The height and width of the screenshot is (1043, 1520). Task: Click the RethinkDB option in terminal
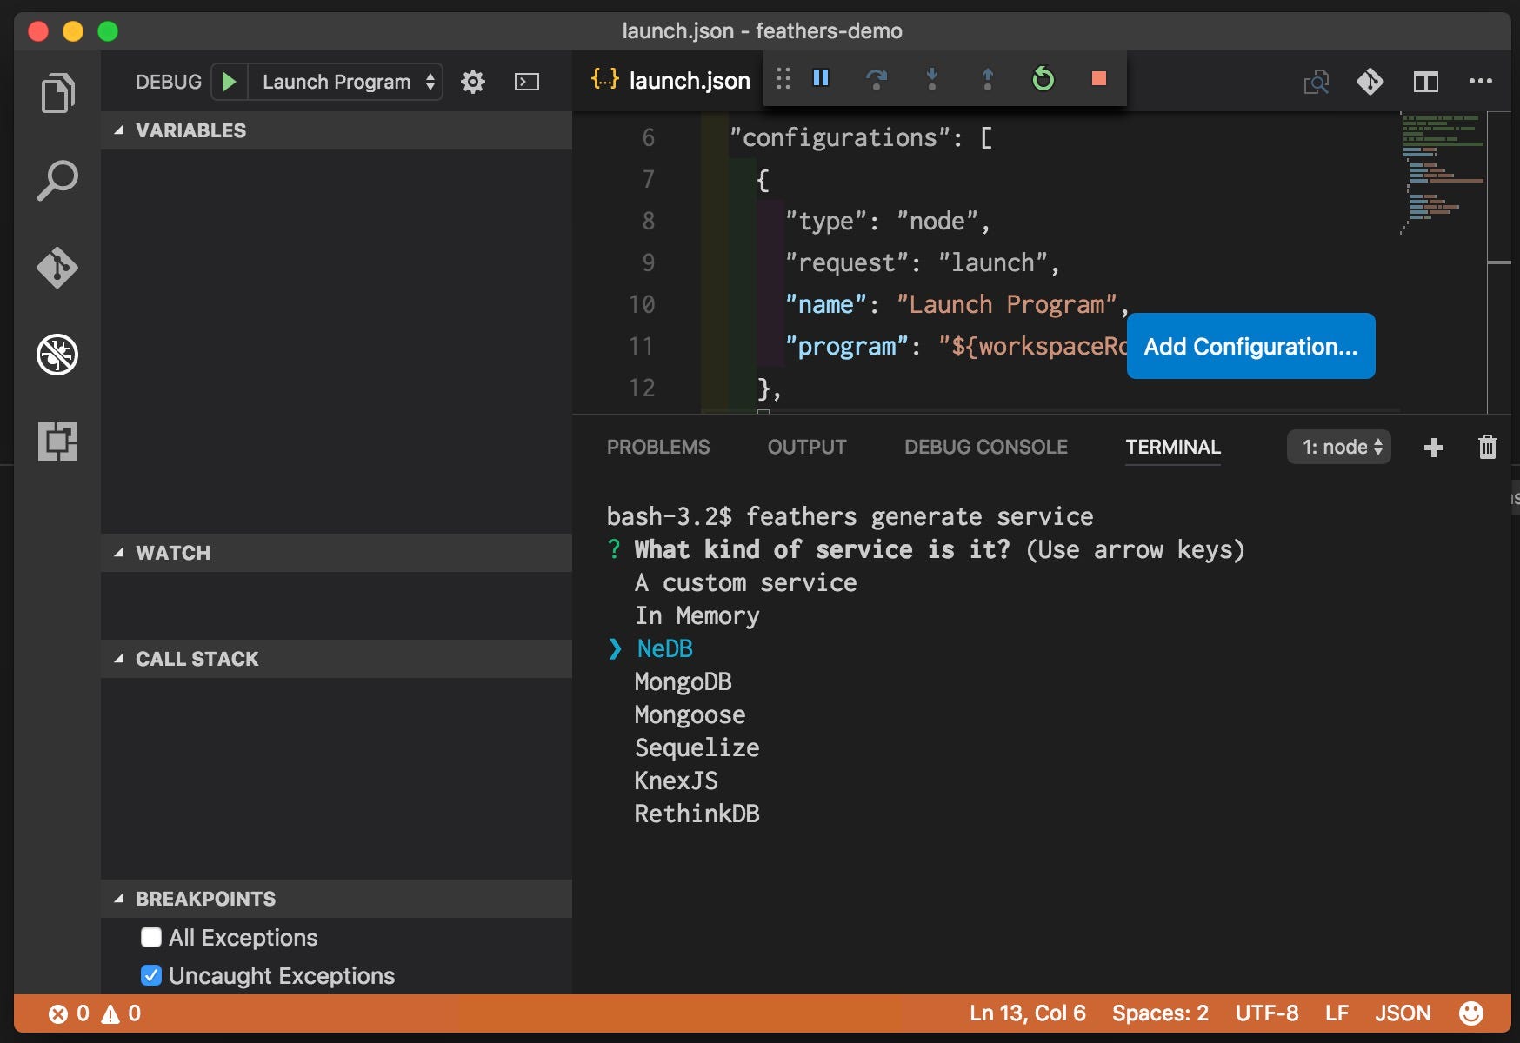[x=697, y=814]
